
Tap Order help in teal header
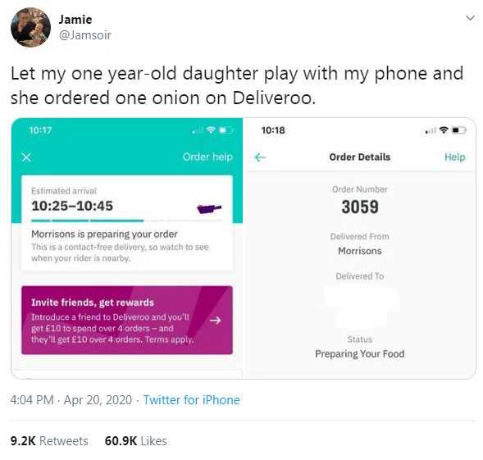(207, 157)
